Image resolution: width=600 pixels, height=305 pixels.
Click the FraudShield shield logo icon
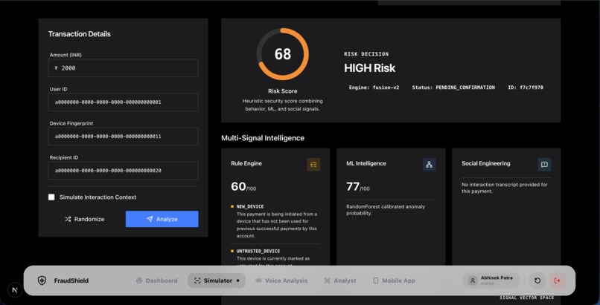[42, 281]
